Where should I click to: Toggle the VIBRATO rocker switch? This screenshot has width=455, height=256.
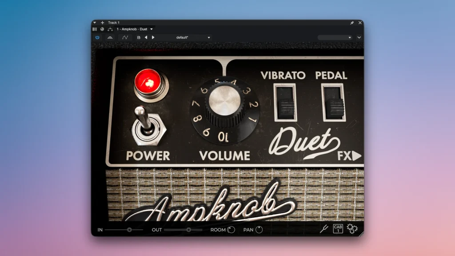tap(286, 103)
